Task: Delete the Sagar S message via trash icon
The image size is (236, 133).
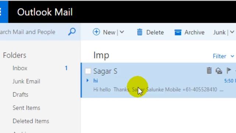Action: click(x=209, y=71)
